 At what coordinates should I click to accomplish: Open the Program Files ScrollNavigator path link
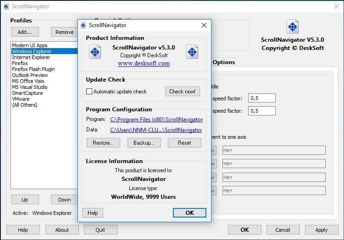[x=156, y=120]
